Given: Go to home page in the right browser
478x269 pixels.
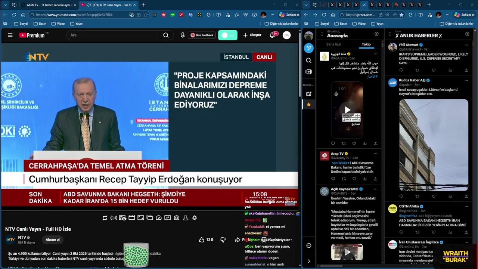Looking at the screenshot, I should pyautogui.click(x=333, y=15).
